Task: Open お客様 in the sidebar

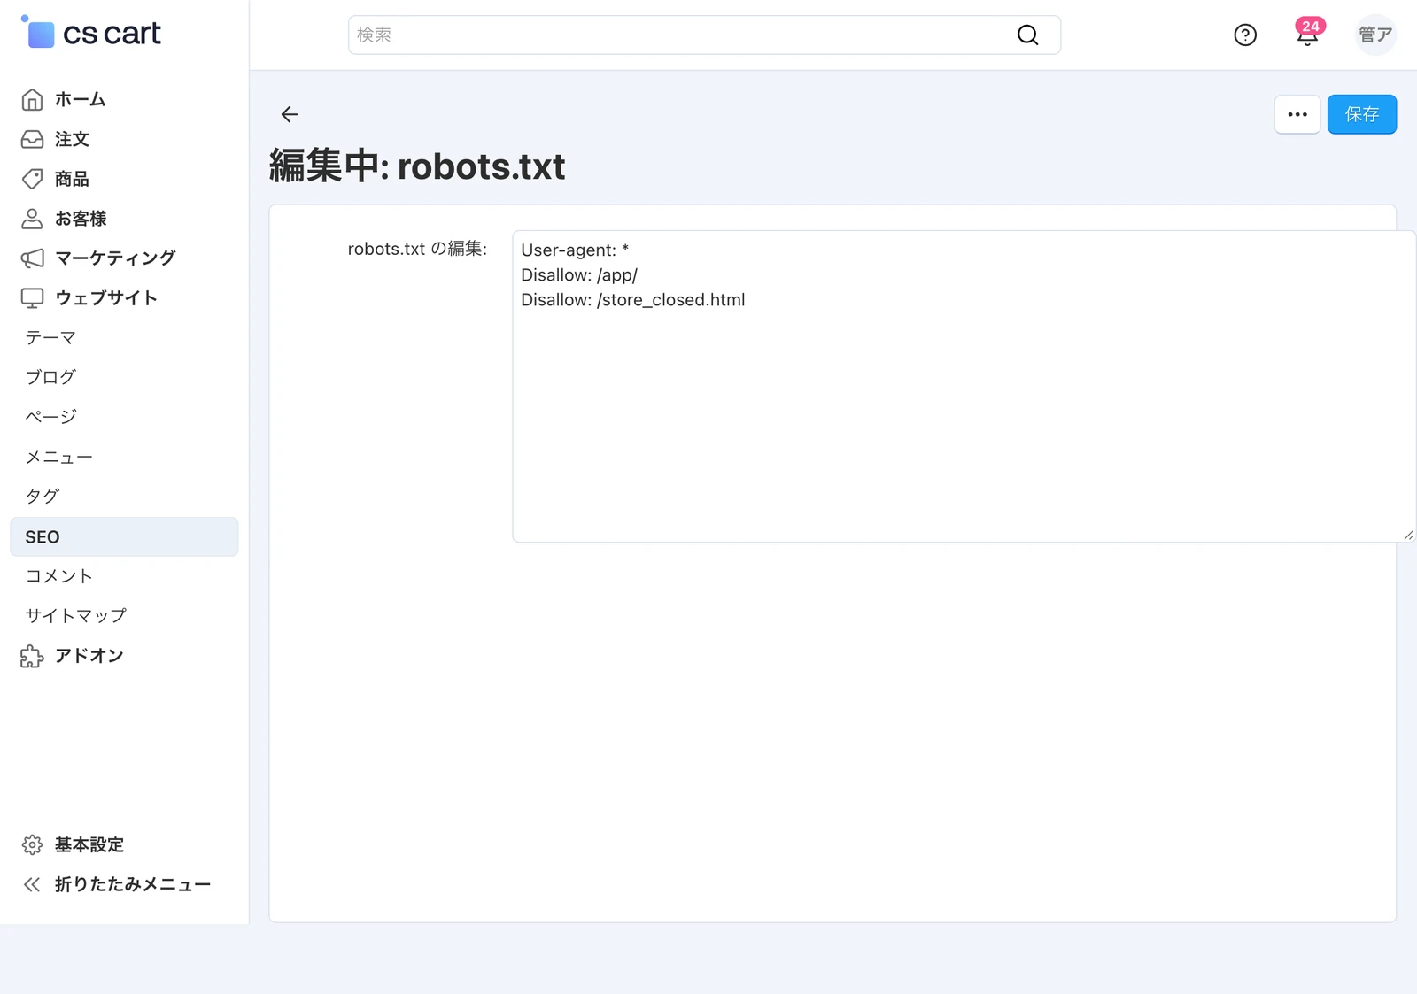Action: pos(81,219)
